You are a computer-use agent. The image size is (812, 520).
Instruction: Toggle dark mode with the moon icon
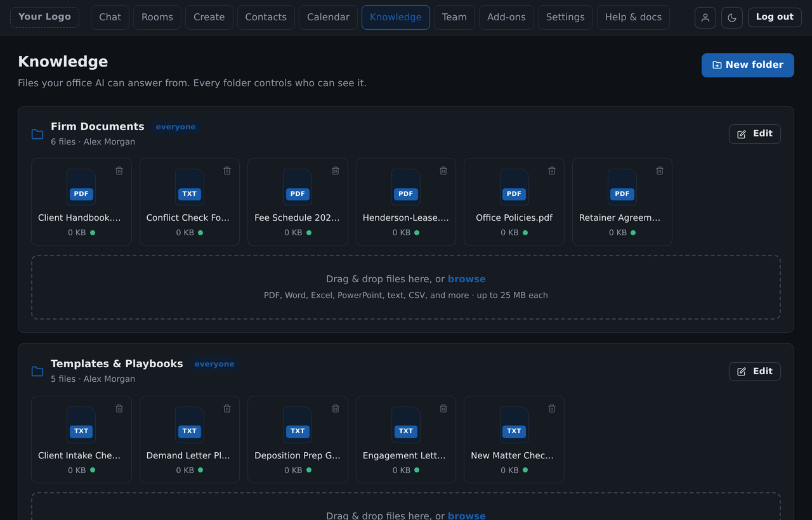click(x=732, y=18)
